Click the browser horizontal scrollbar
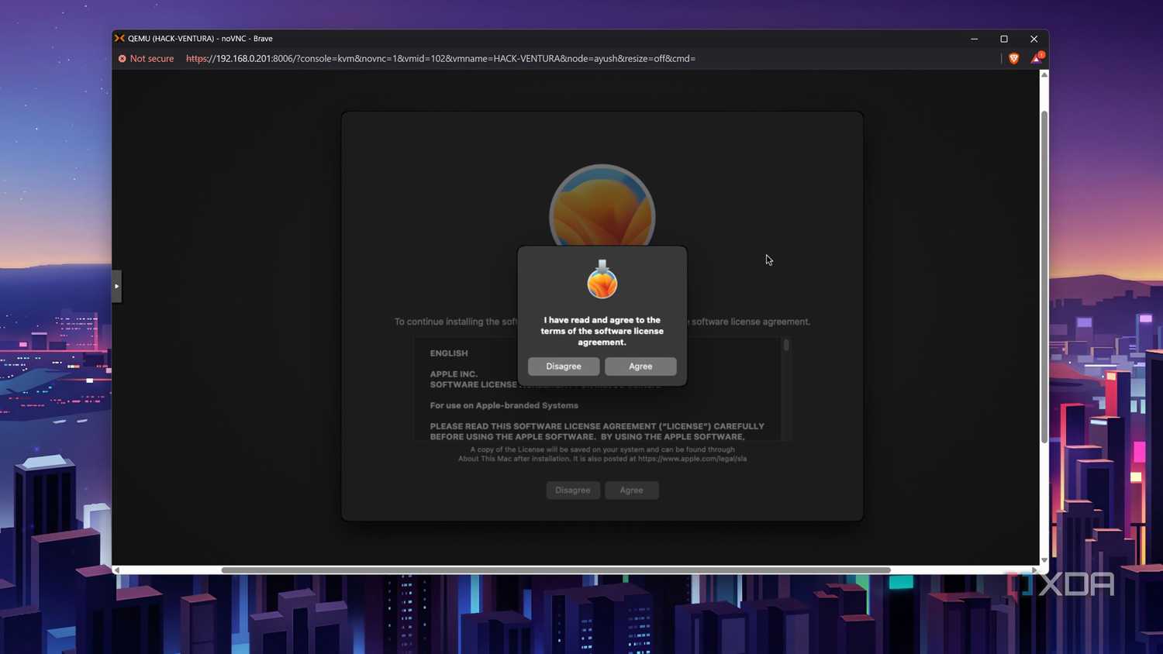1163x654 pixels. (556, 570)
